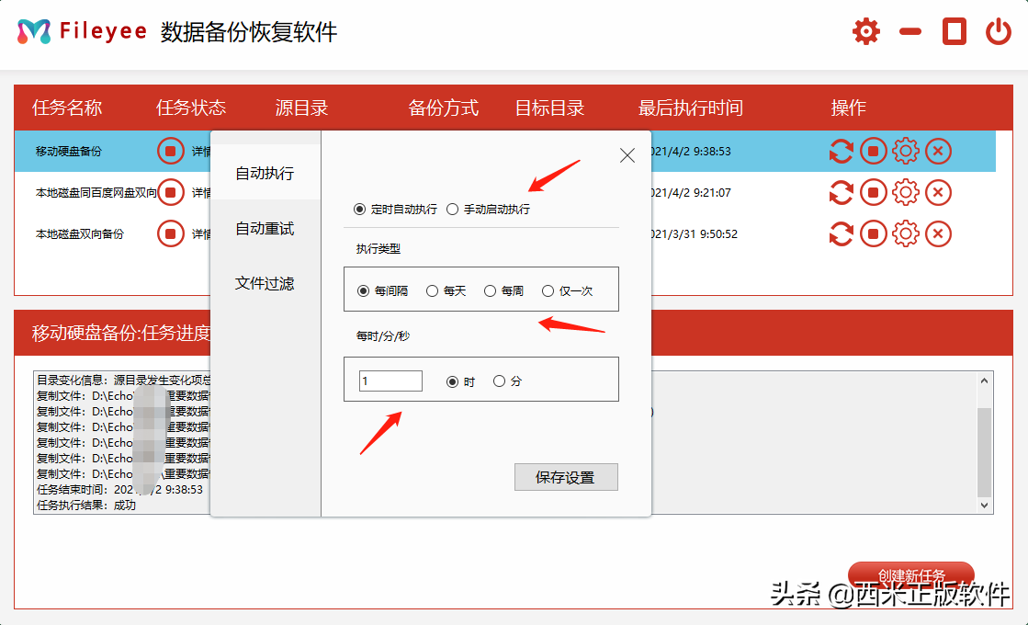Open settings gear for 本地磁盘双向备份 task
This screenshot has height=625, width=1028.
(906, 234)
